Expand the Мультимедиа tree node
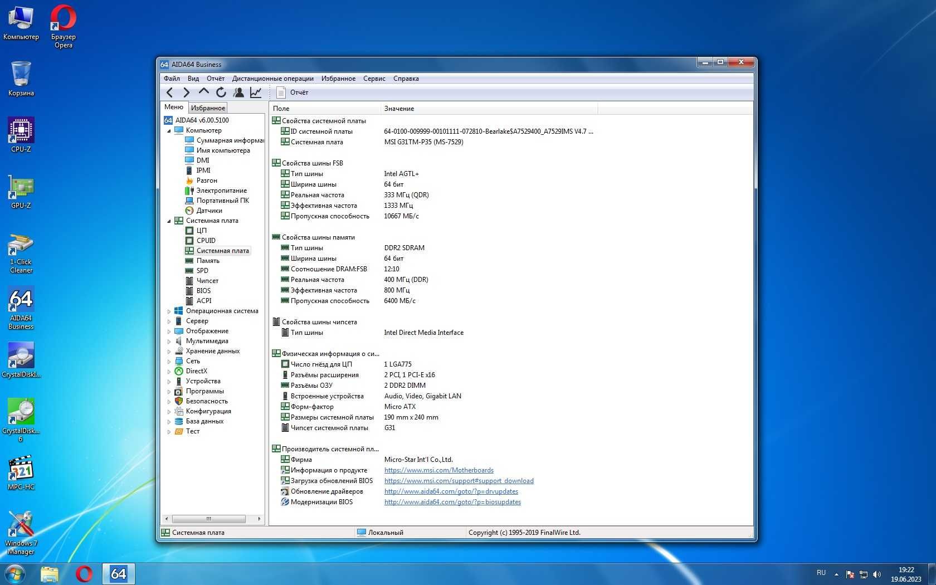Image resolution: width=936 pixels, height=585 pixels. [x=169, y=342]
